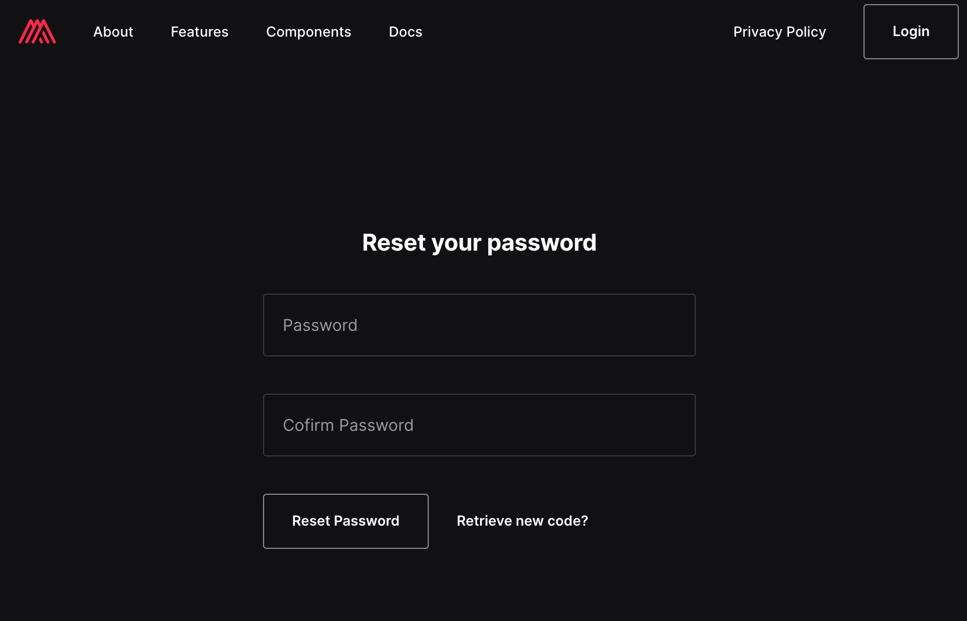This screenshot has width=967, height=621.
Task: Focus the Password input field
Action: pyautogui.click(x=479, y=325)
